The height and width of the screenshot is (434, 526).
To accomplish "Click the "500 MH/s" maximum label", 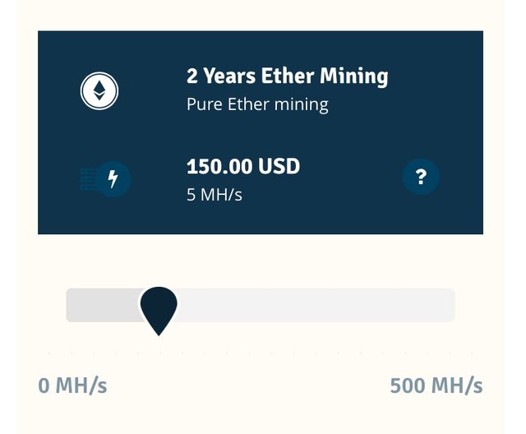I will click(436, 386).
